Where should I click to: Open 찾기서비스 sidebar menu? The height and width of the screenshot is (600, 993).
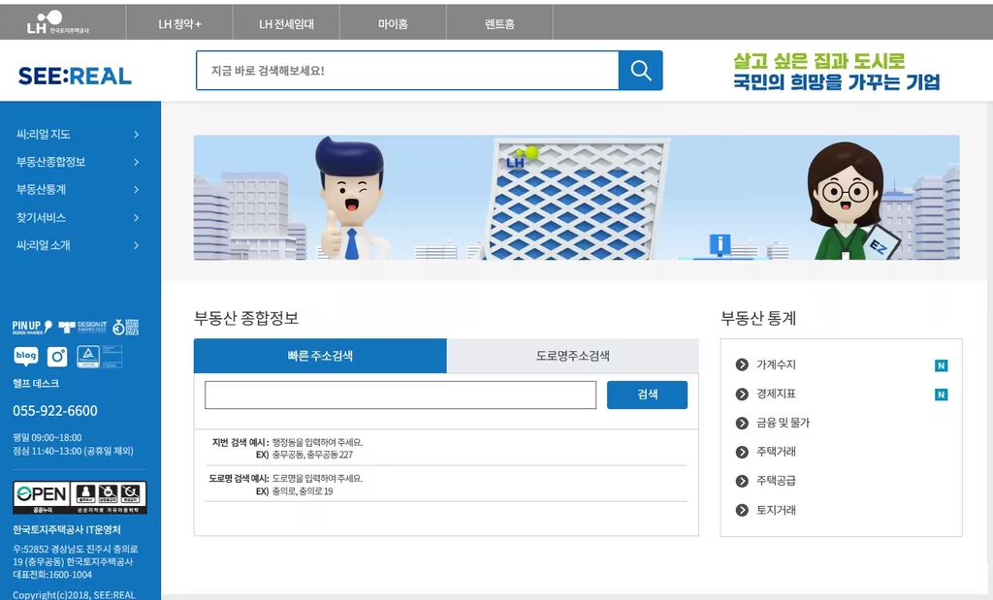[x=41, y=218]
